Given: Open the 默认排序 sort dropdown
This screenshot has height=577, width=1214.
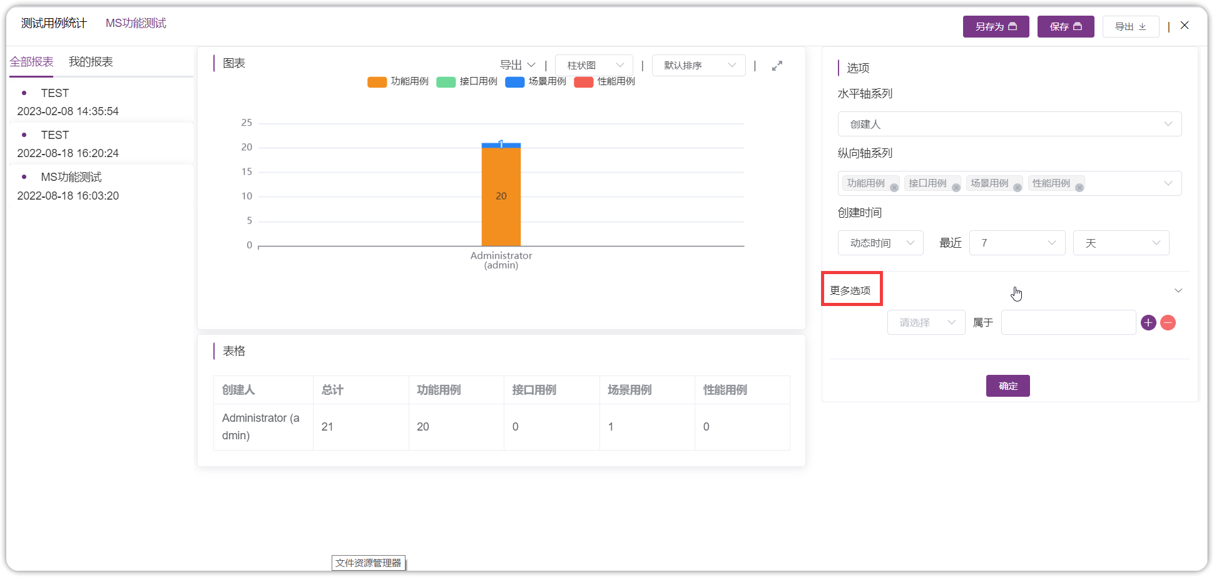Looking at the screenshot, I should pos(698,65).
